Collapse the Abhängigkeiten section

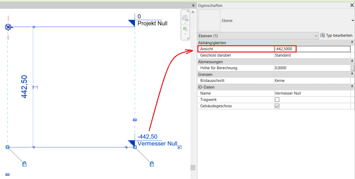(x=352, y=43)
